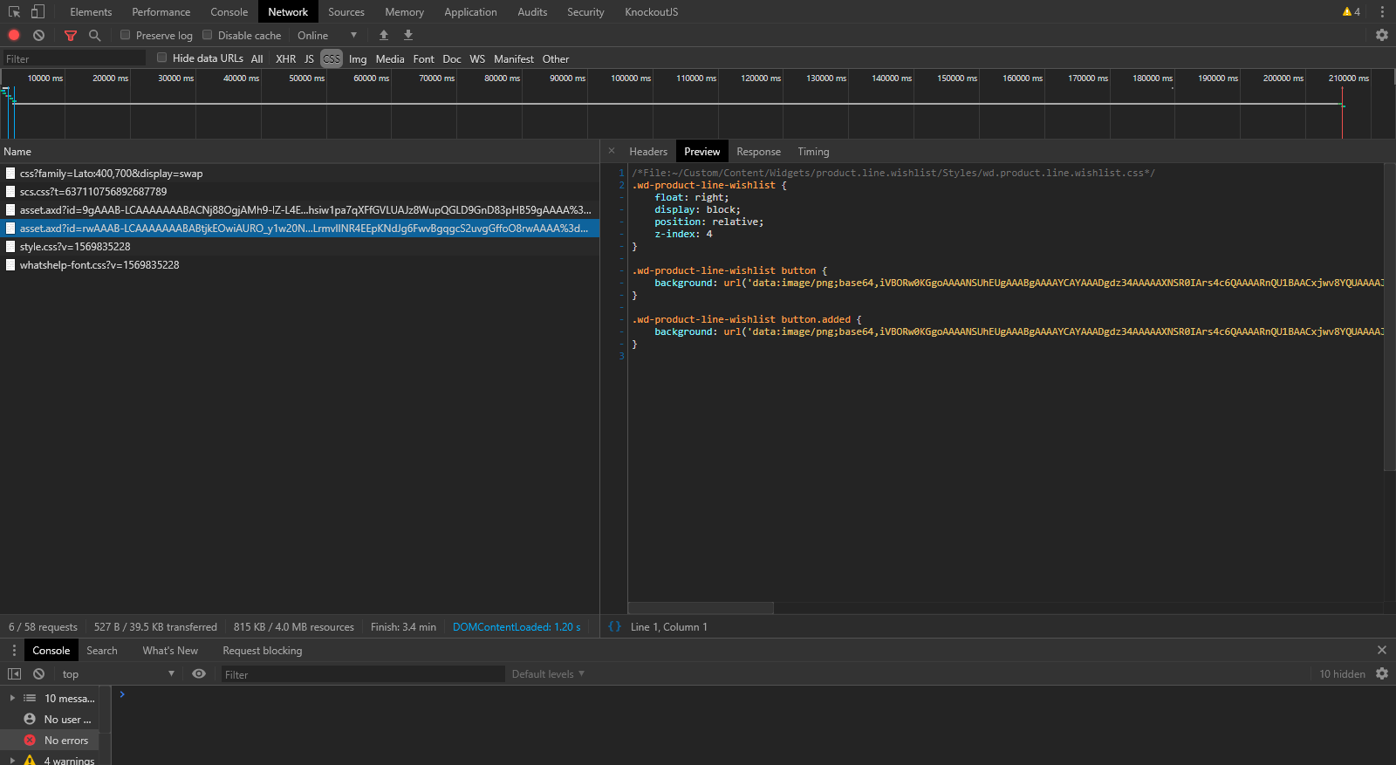
Task: Switch to the Elements panel
Action: (x=91, y=12)
